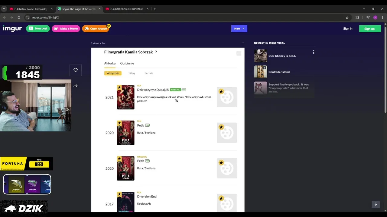Click the Fortuna NEEX banner
387x217 pixels.
pos(27,164)
